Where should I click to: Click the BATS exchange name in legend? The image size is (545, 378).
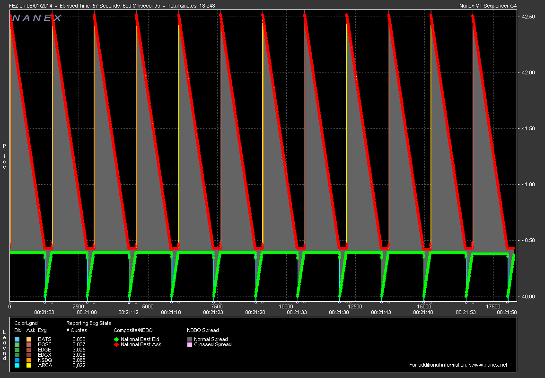click(x=44, y=339)
